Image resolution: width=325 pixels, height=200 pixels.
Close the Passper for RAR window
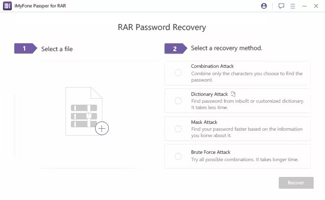[x=317, y=6]
